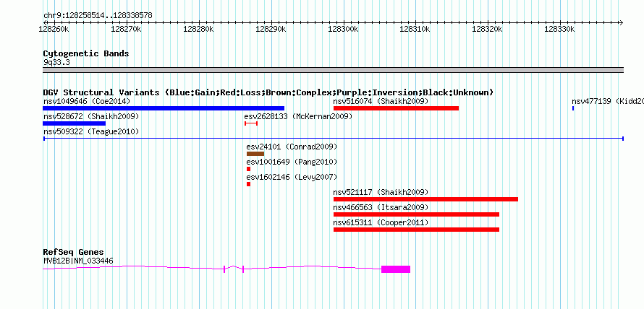Click the nsv516074 (Shaikh2009) red loss bar
The image size is (644, 309).
396,108
